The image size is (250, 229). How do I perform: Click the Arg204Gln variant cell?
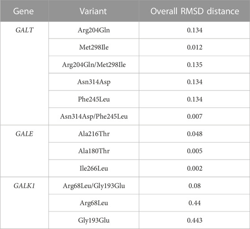pos(94,30)
